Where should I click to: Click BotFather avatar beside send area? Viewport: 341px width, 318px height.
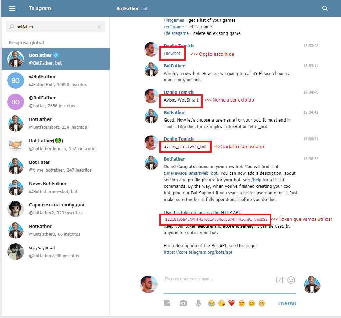click(x=312, y=285)
